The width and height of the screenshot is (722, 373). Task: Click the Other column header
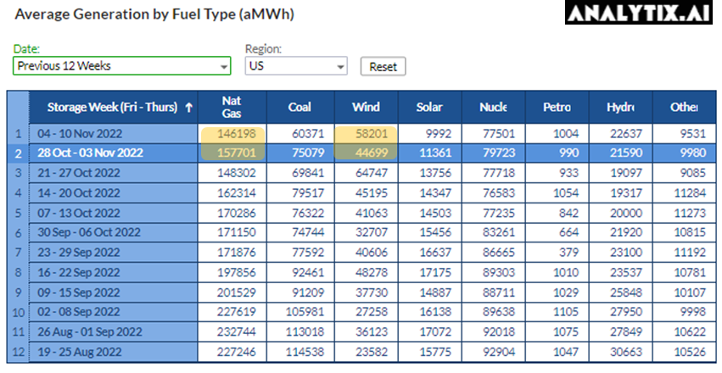click(x=684, y=107)
